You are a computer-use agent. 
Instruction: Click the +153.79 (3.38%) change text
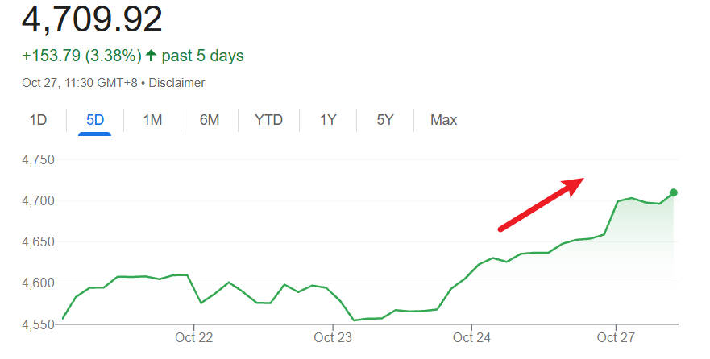(x=81, y=56)
